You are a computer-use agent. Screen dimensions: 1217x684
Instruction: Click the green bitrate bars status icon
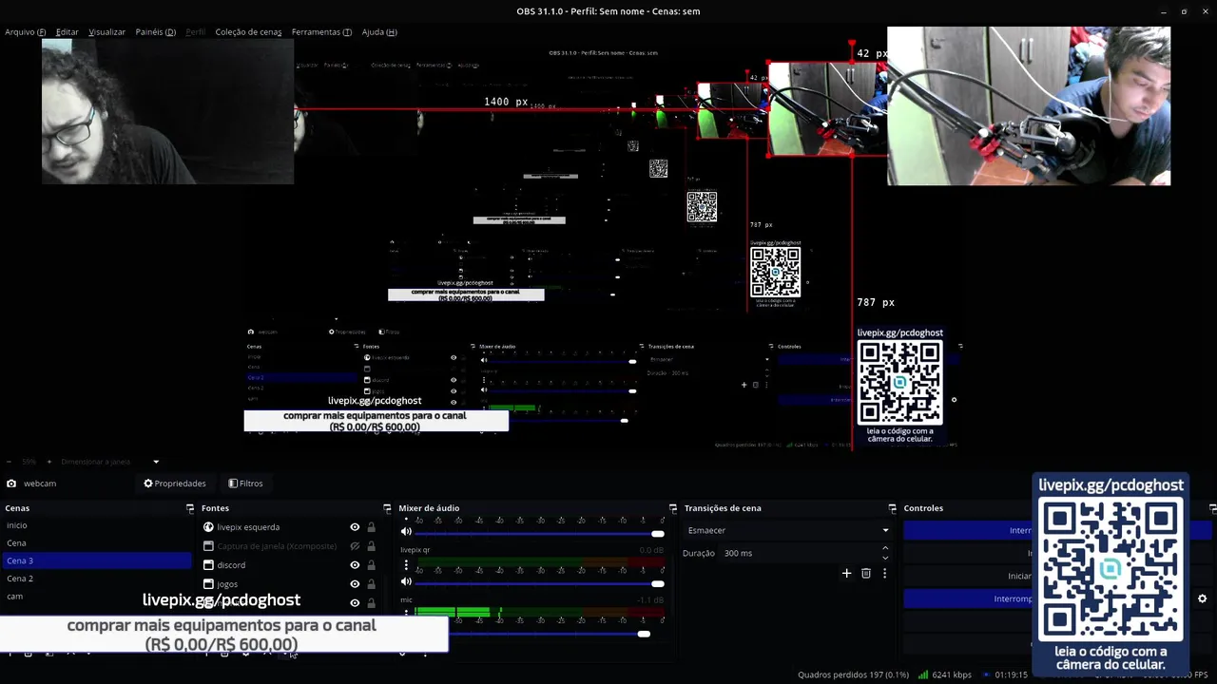tap(922, 674)
